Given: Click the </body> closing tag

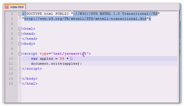Looking at the screenshot, I should click(30, 79).
